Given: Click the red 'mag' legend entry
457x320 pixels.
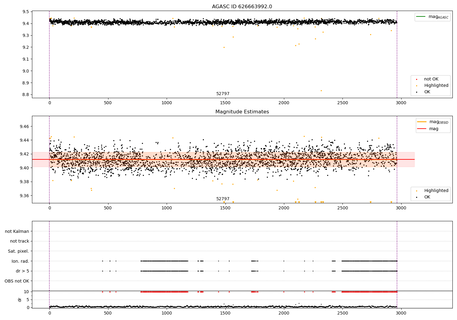Looking at the screenshot, I should click(x=428, y=129).
